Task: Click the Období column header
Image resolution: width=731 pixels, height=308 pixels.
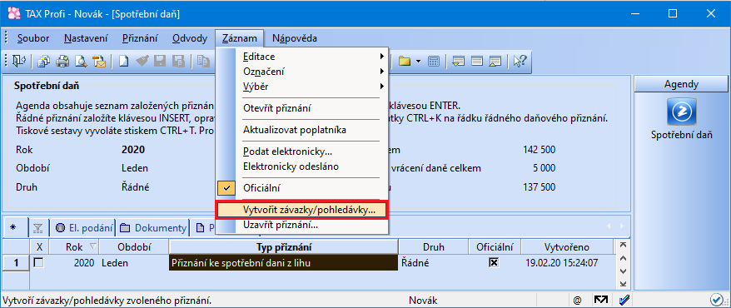Action: (134, 247)
